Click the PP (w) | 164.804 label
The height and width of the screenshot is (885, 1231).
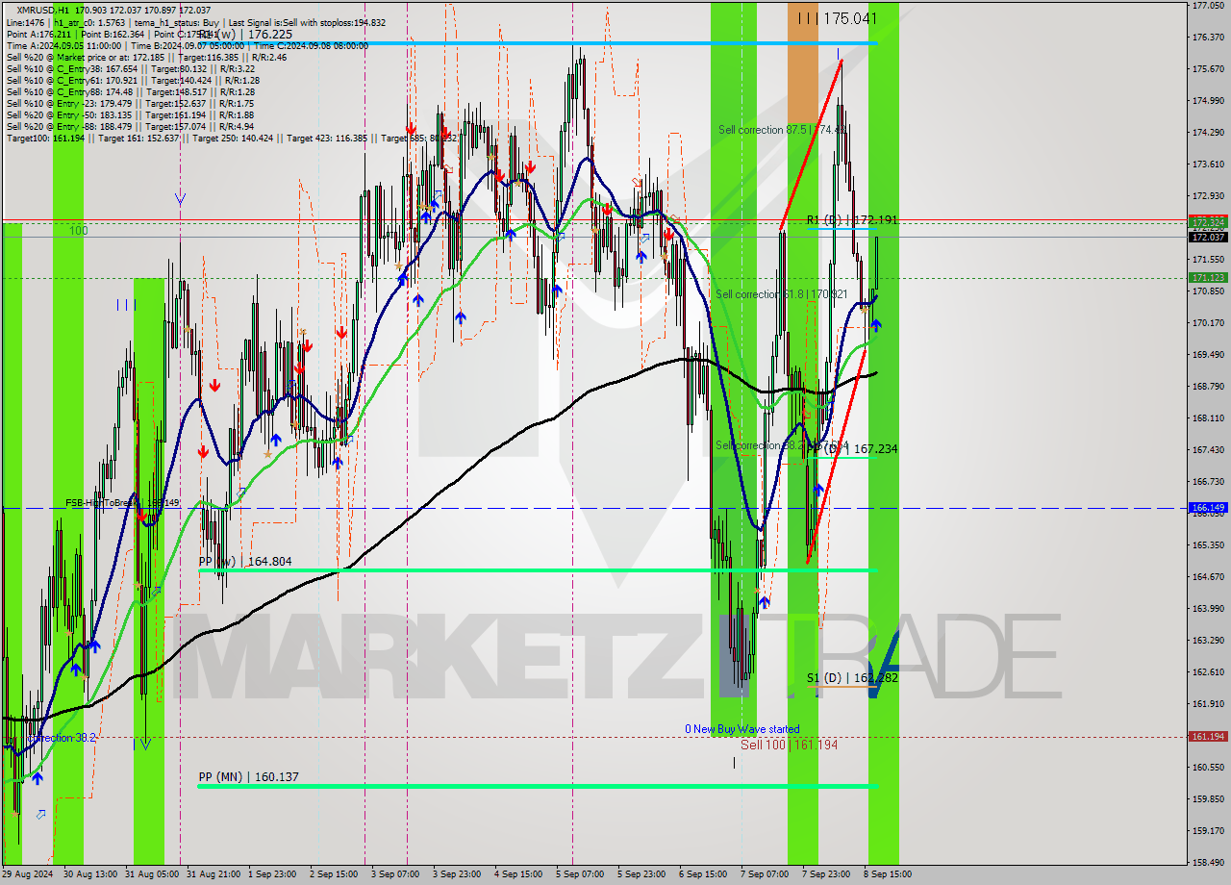click(x=245, y=561)
